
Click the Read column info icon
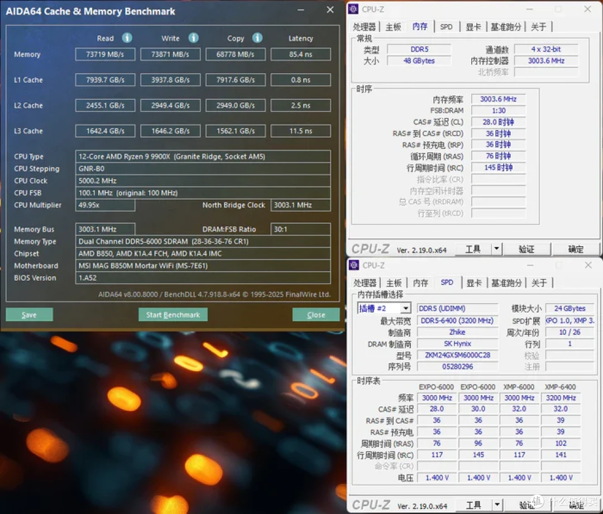pyautogui.click(x=127, y=38)
